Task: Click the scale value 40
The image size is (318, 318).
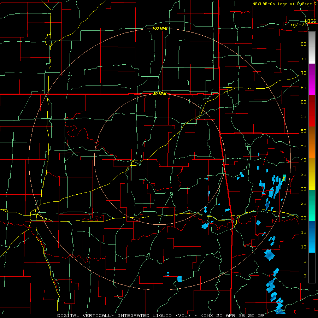Action: click(x=304, y=160)
